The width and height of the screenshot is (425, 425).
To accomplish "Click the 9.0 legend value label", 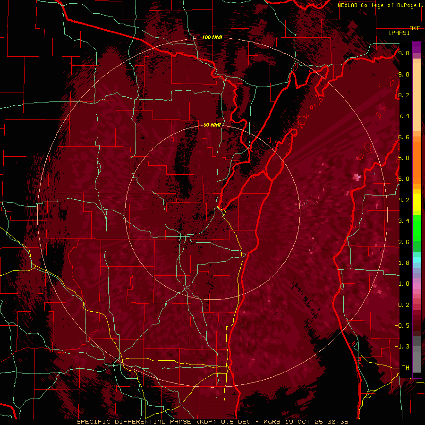I will pos(404,74).
